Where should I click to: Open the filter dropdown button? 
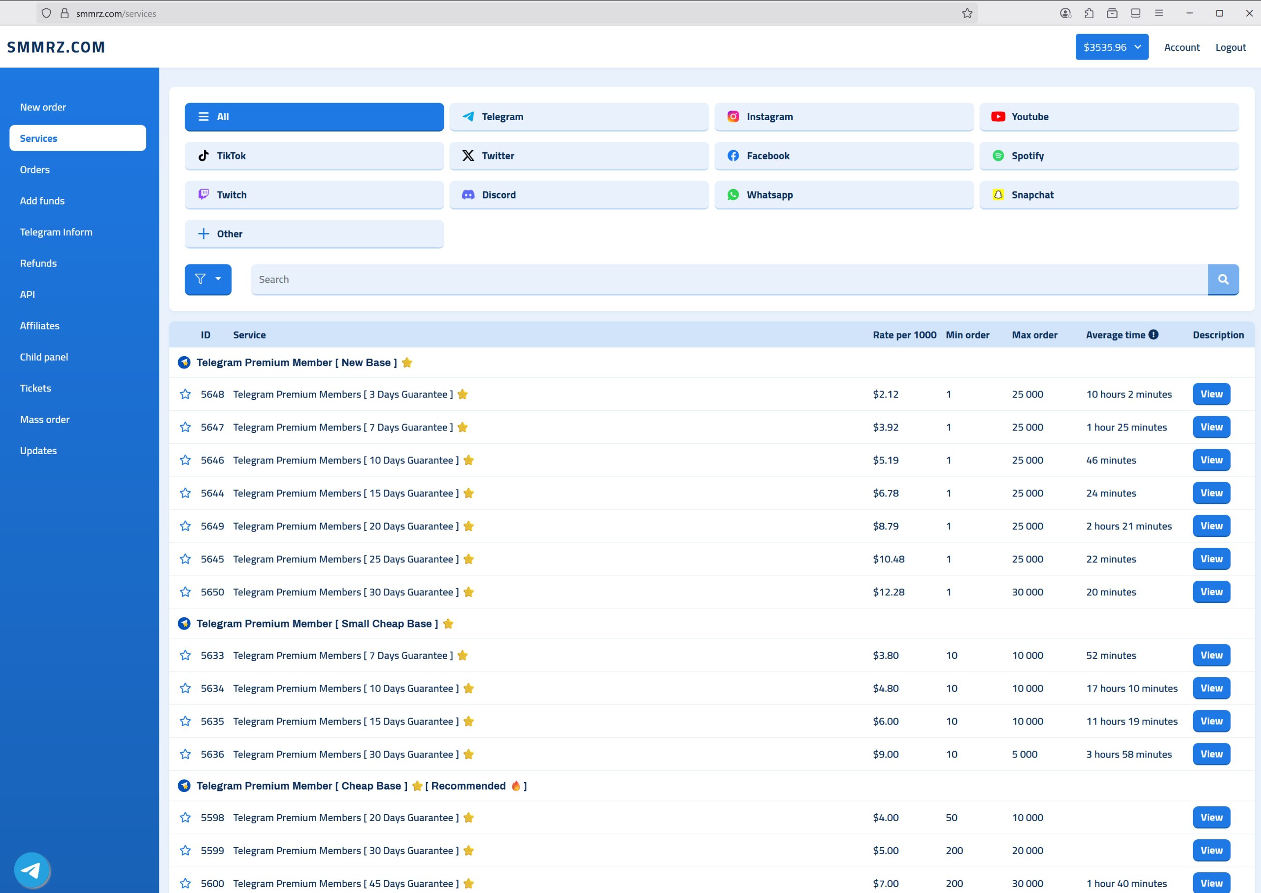tap(208, 279)
